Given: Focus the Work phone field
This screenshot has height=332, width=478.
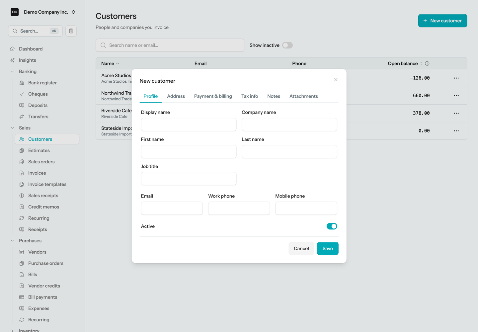Looking at the screenshot, I should pos(239,208).
